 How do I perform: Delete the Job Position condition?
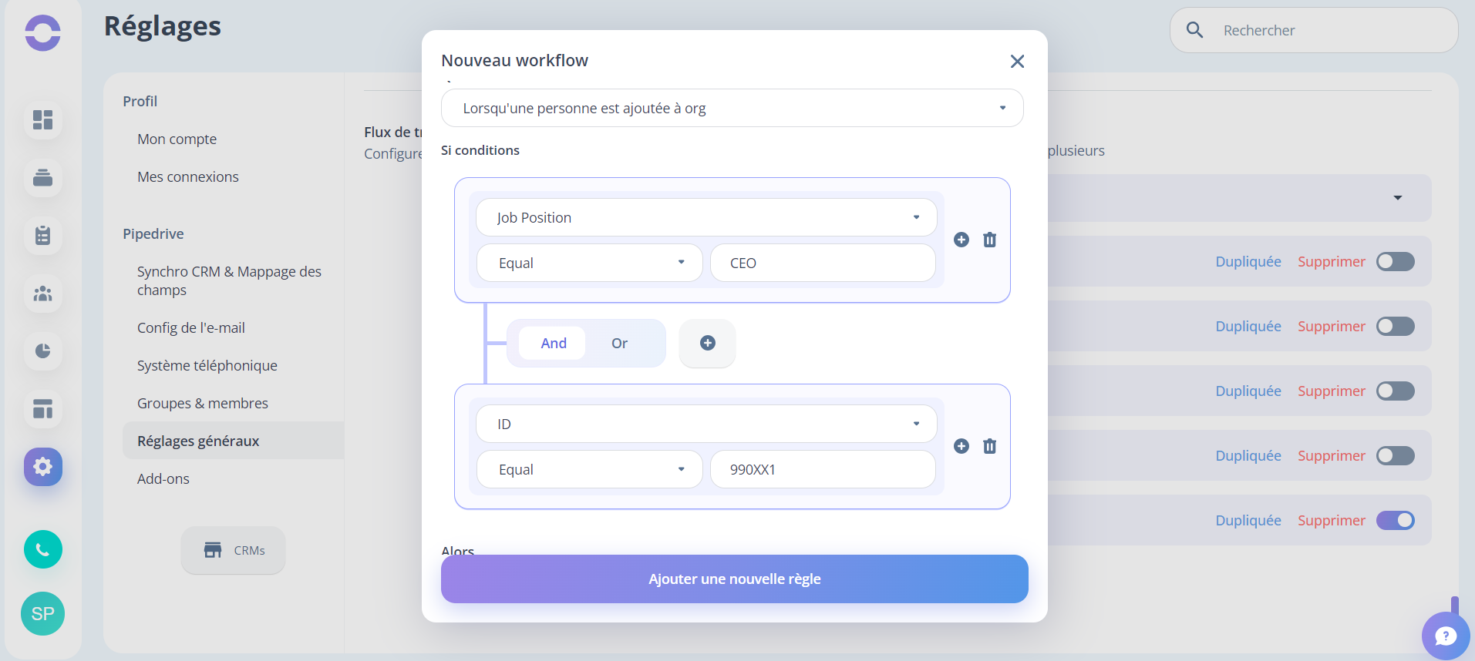coord(989,240)
